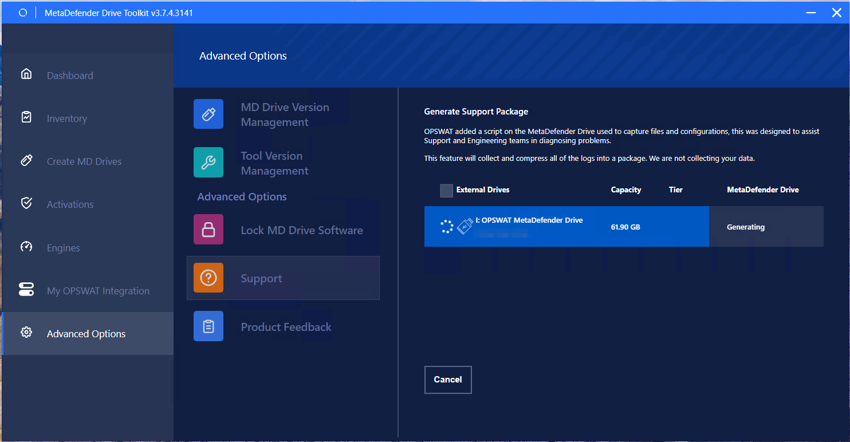Select My OPSWAT Integration in sidebar
Image resolution: width=850 pixels, height=442 pixels.
[88, 290]
